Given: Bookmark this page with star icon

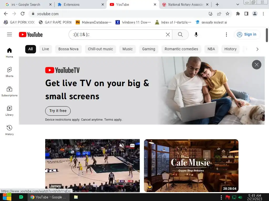Looking at the screenshot, I should 227,14.
